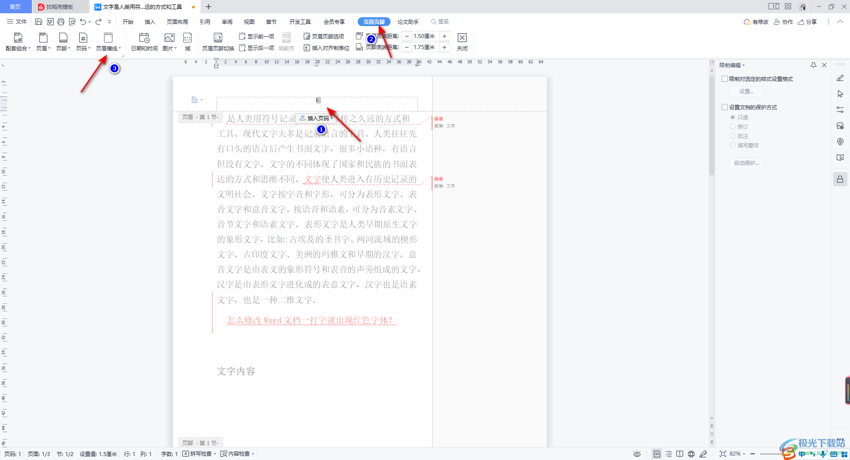Open the 配套组合 header footer sets

coord(18,42)
